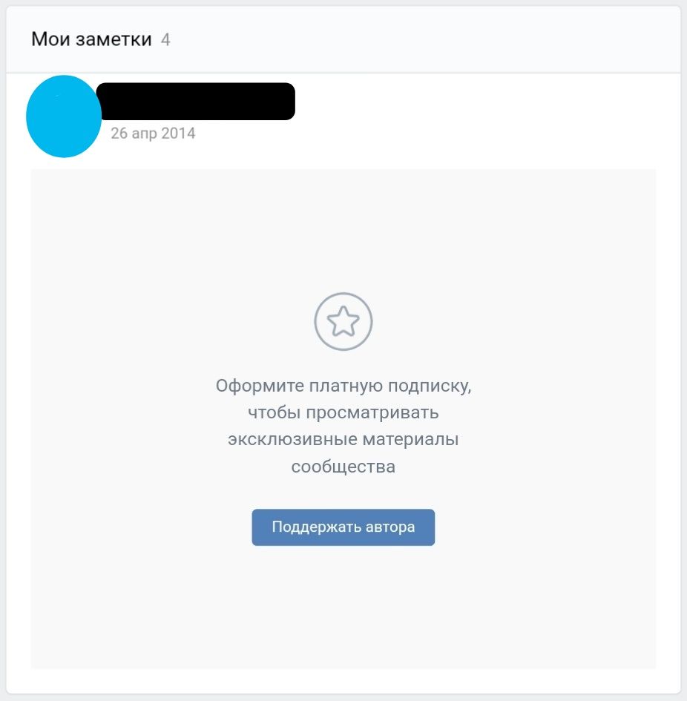687x701 pixels.
Task: Click the word "материалы" in the prompt
Action: pos(410,439)
